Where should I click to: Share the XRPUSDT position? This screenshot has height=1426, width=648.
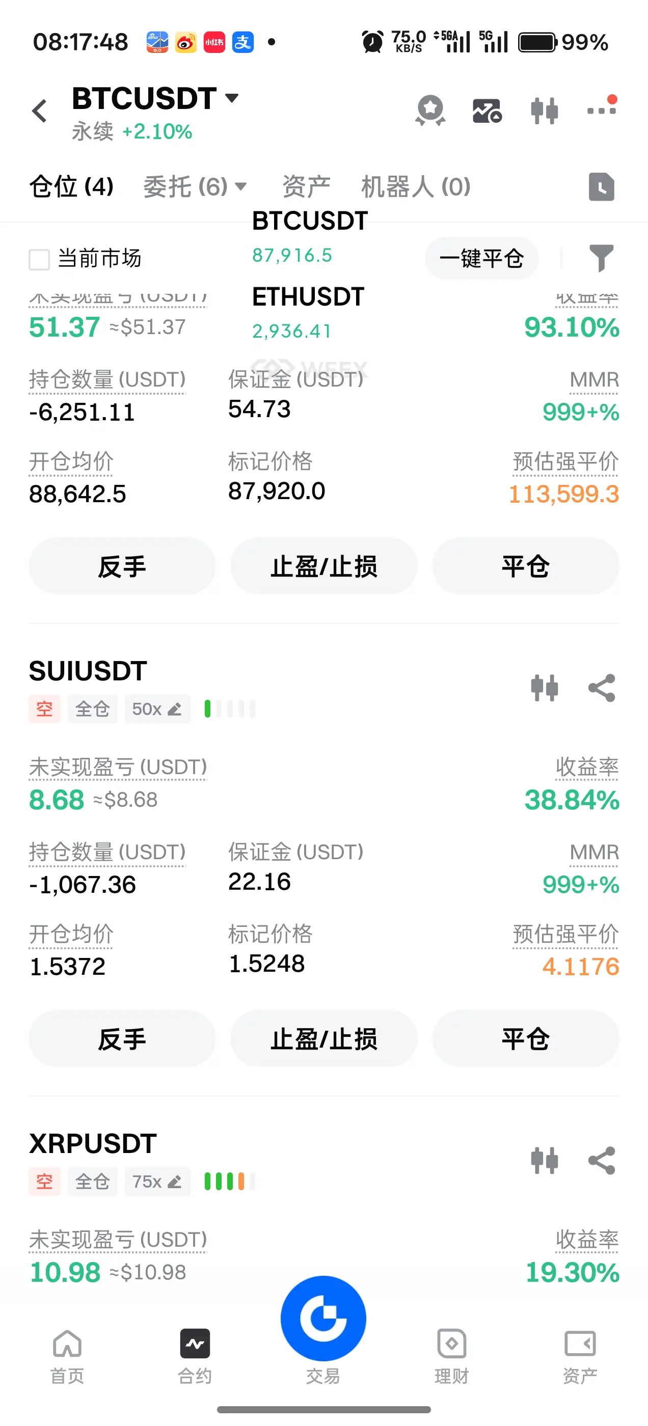click(602, 1161)
